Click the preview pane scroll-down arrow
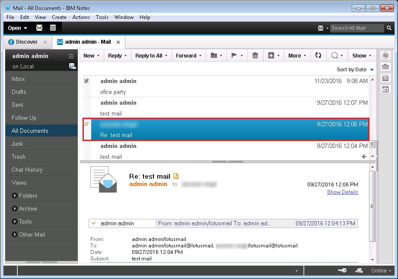Image resolution: width=398 pixels, height=279 pixels. click(373, 260)
